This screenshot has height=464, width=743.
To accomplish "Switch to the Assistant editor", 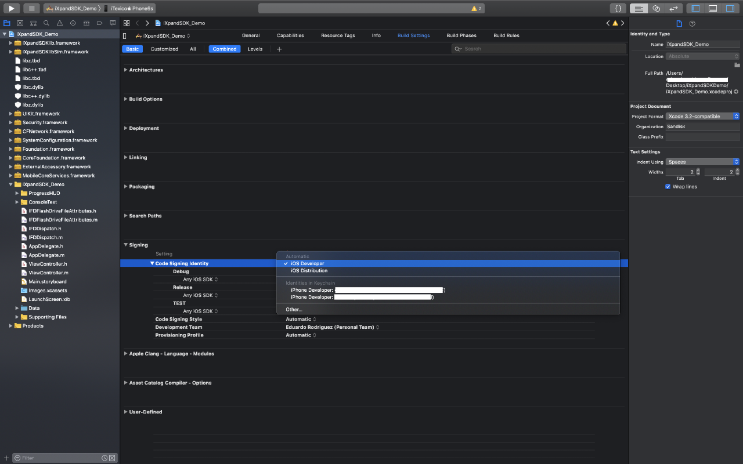I will [656, 9].
